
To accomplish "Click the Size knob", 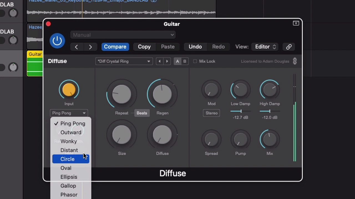I will (x=122, y=135).
